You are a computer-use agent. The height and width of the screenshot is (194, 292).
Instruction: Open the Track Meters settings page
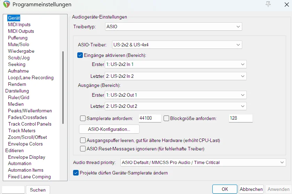(x=22, y=130)
